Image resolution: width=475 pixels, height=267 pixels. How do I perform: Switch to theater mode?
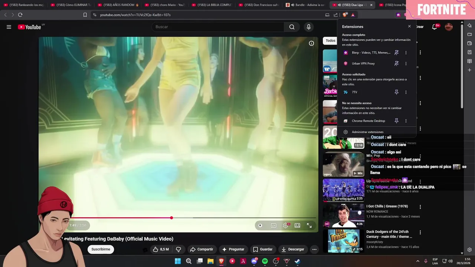coord(297,225)
